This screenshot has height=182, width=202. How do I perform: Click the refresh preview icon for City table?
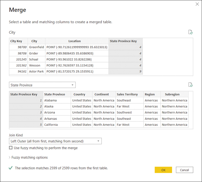191,32
